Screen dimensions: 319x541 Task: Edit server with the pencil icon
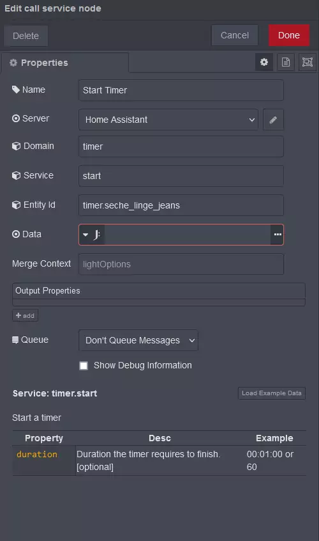(273, 120)
